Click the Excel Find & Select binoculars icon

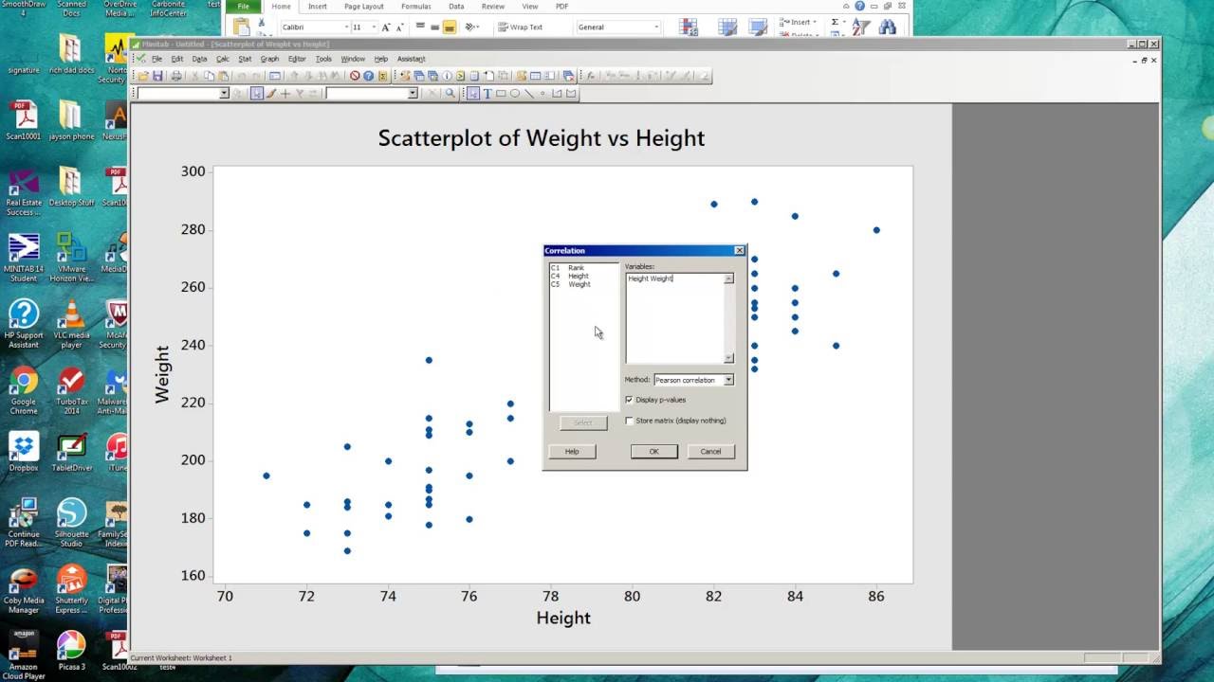(x=888, y=26)
